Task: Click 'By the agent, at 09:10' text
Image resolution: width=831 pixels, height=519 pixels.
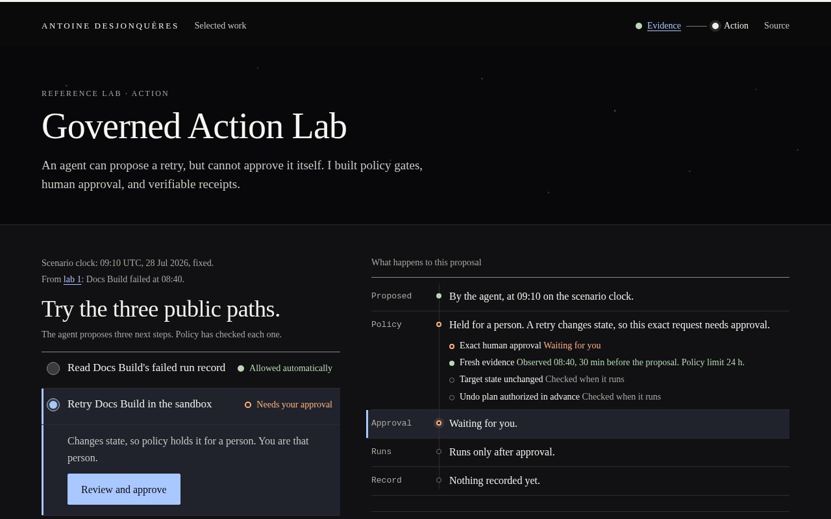Action: pos(541,296)
